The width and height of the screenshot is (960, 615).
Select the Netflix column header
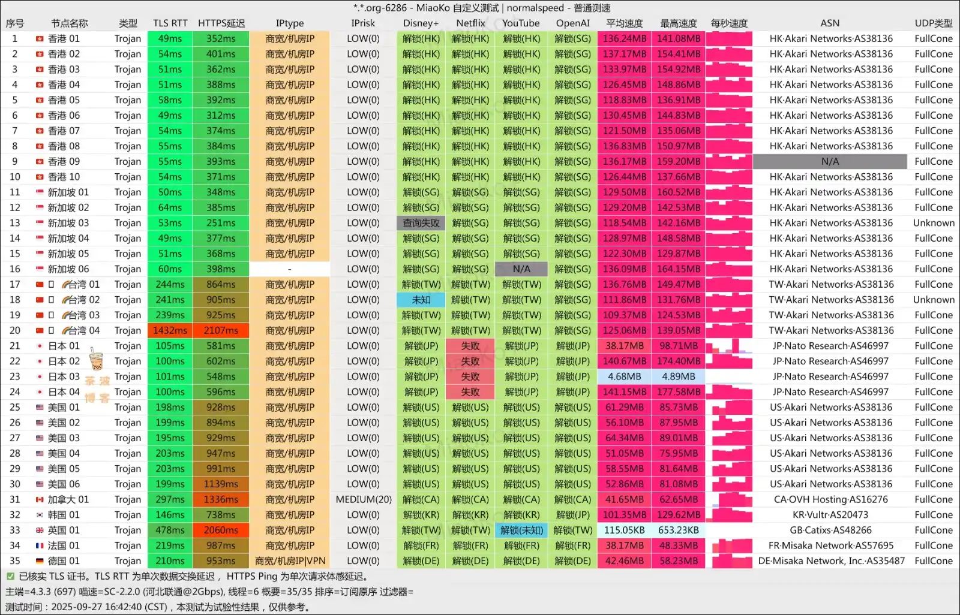click(x=470, y=23)
